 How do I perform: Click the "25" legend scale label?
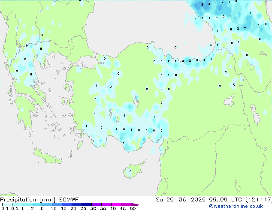(x=83, y=208)
